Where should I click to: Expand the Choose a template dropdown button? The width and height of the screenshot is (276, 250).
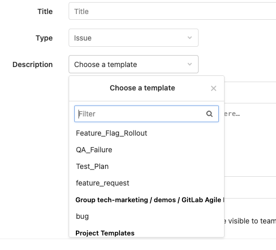134,64
